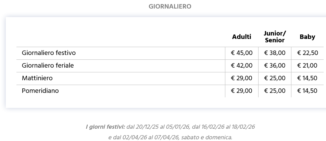Click the GIORNALIERO section heading
This screenshot has height=141, width=326.
coord(170,6)
